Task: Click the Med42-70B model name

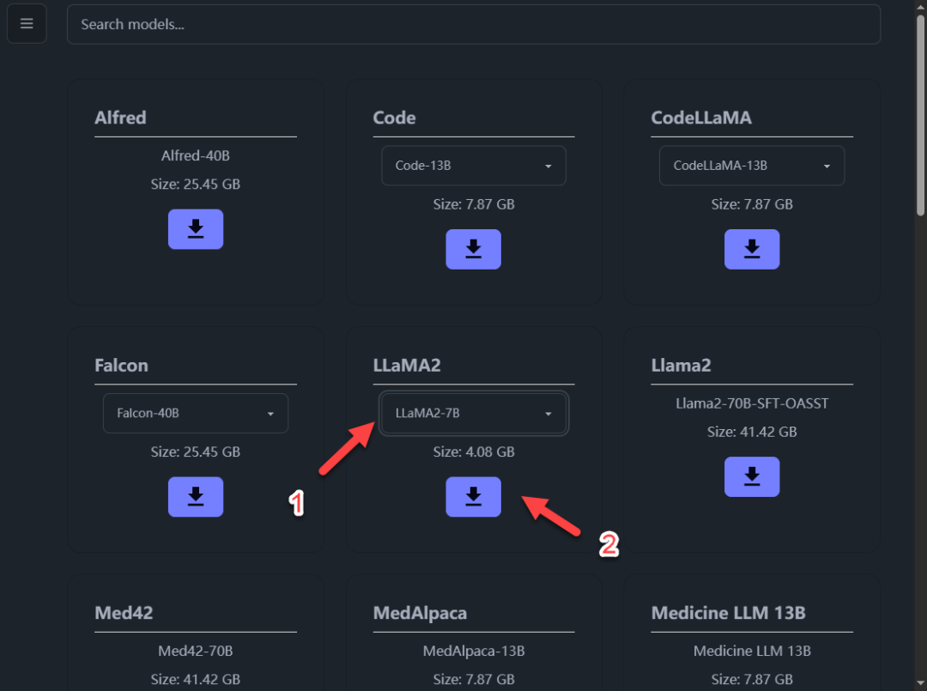Action: point(196,651)
